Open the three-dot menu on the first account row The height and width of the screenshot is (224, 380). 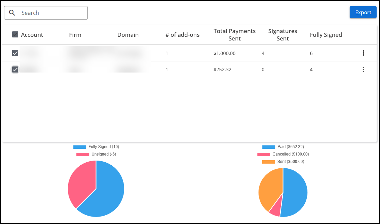pyautogui.click(x=363, y=53)
